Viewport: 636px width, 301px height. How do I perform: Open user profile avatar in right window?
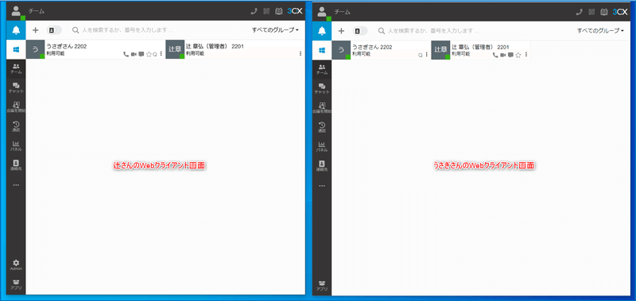coord(323,12)
